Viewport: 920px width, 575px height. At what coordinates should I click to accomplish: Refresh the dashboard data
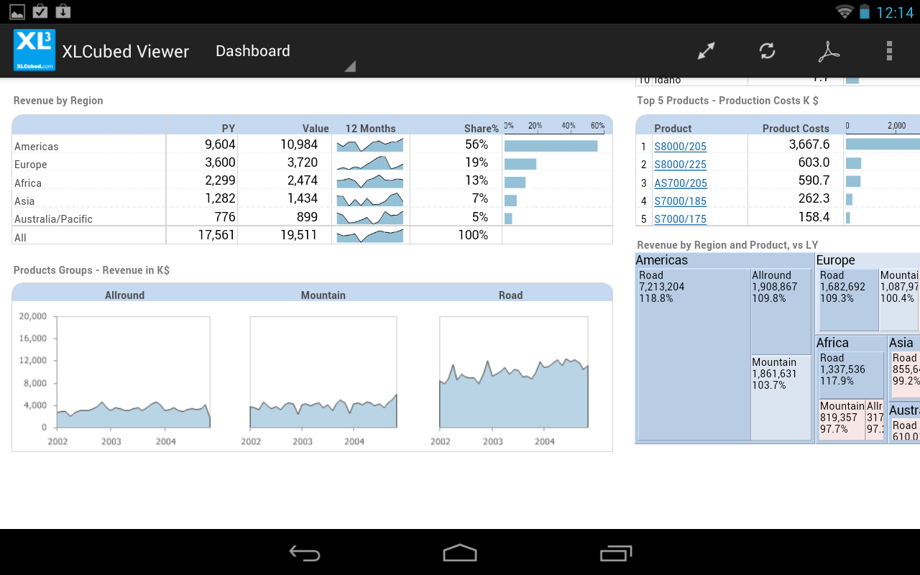click(x=767, y=50)
